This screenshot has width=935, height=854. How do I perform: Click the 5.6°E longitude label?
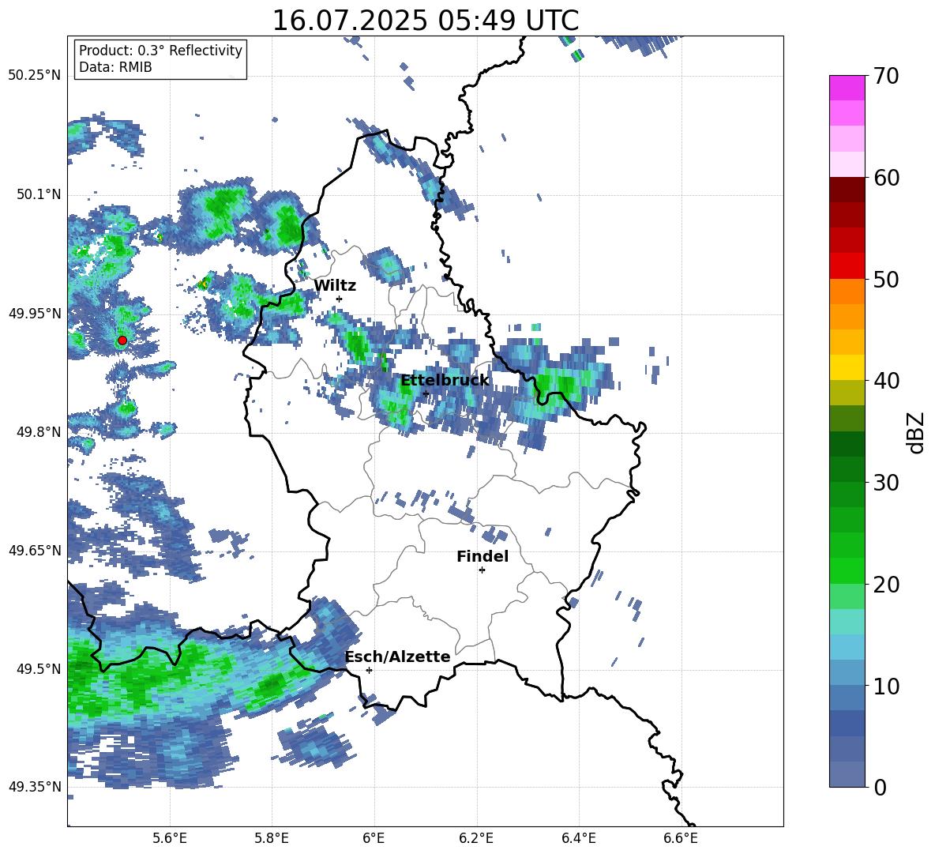click(x=170, y=838)
